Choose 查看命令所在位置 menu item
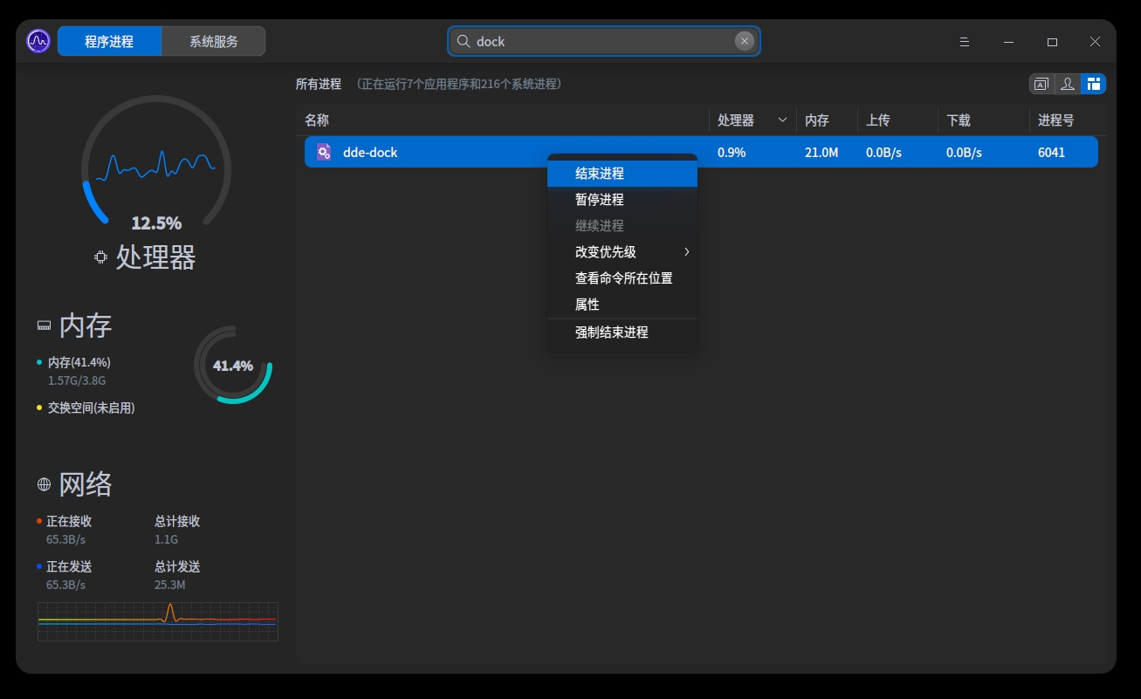The image size is (1141, 699). coord(622,278)
